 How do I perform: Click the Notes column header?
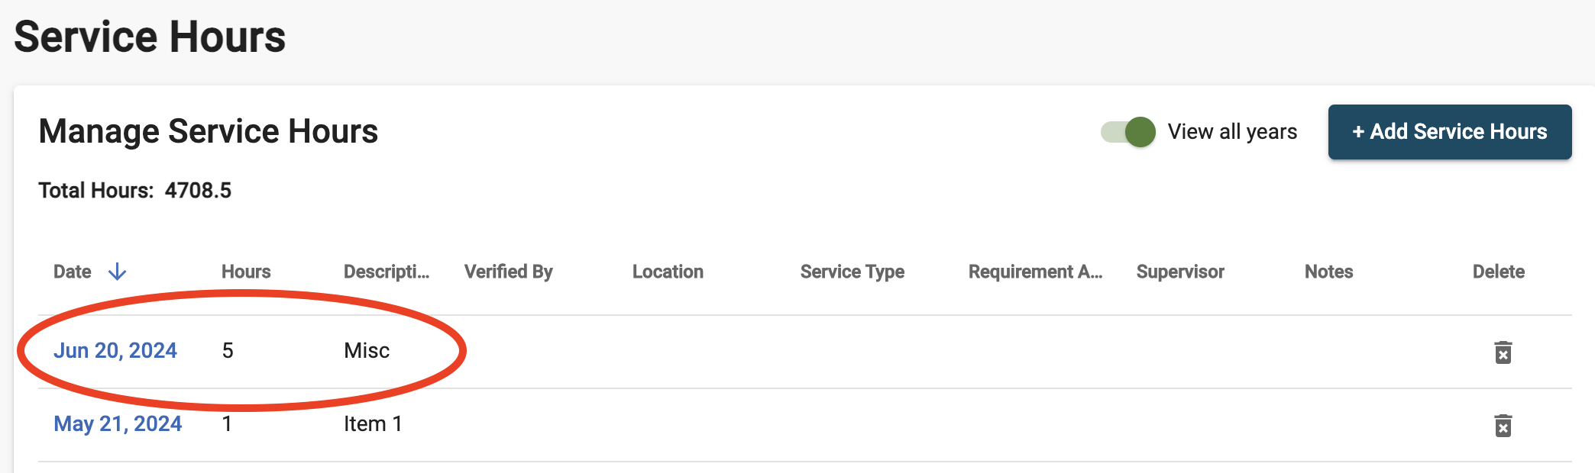[1328, 272]
